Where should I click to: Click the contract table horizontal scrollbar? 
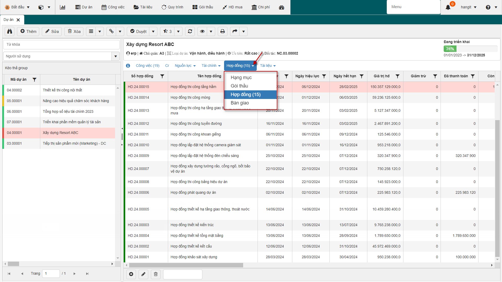(x=186, y=265)
